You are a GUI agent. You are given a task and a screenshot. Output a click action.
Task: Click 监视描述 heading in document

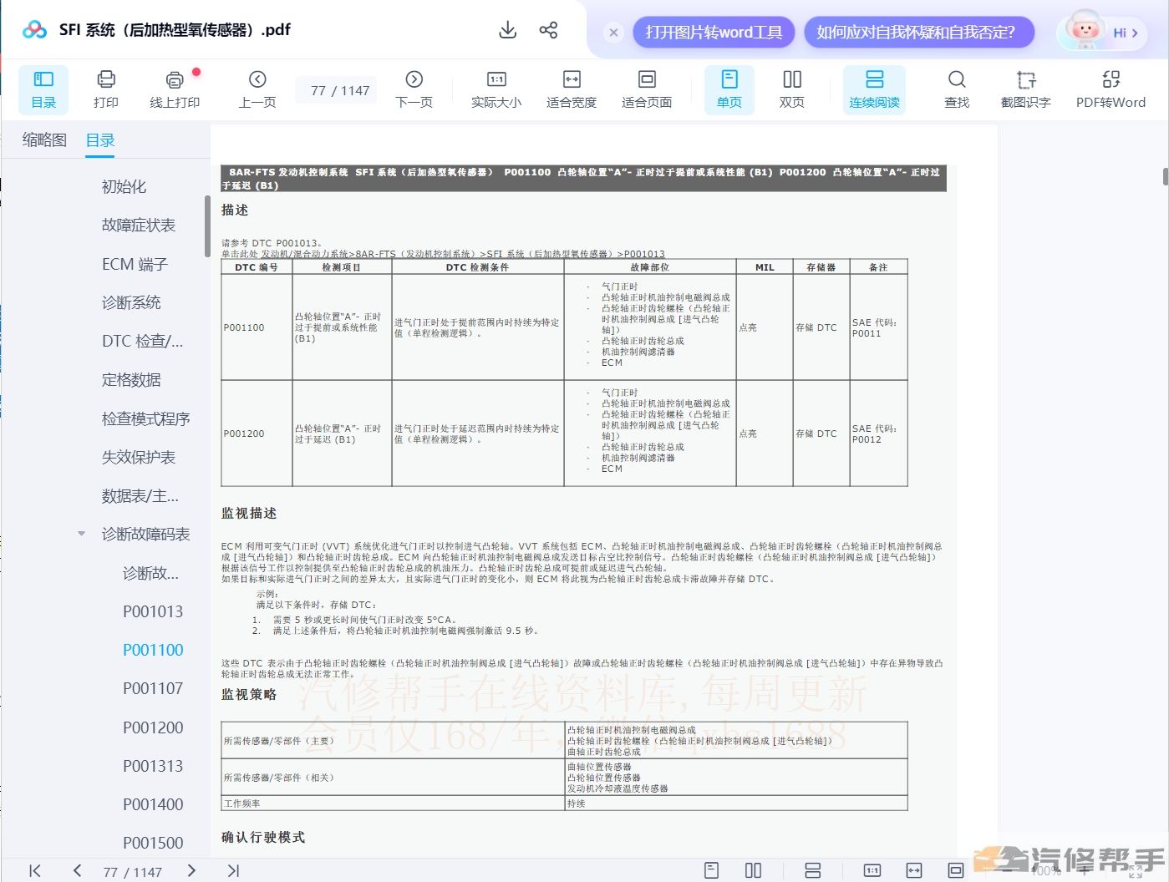point(249,513)
